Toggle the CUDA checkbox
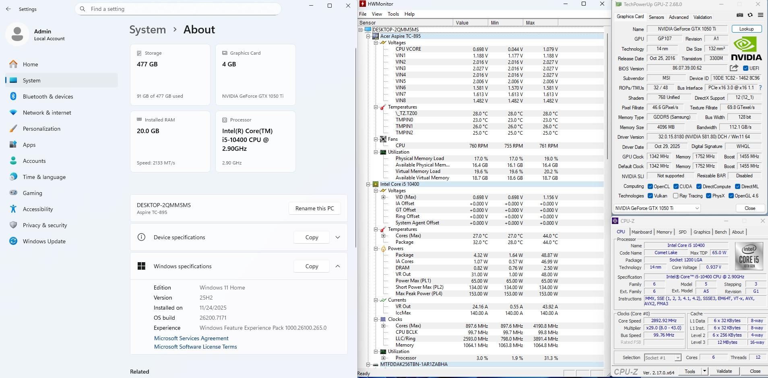This screenshot has height=378, width=768. point(676,187)
